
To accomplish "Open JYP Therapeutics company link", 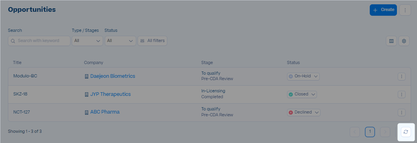I will [110, 94].
